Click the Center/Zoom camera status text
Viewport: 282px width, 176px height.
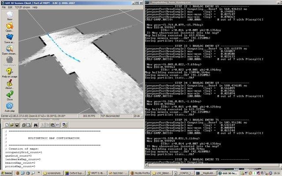(33, 116)
